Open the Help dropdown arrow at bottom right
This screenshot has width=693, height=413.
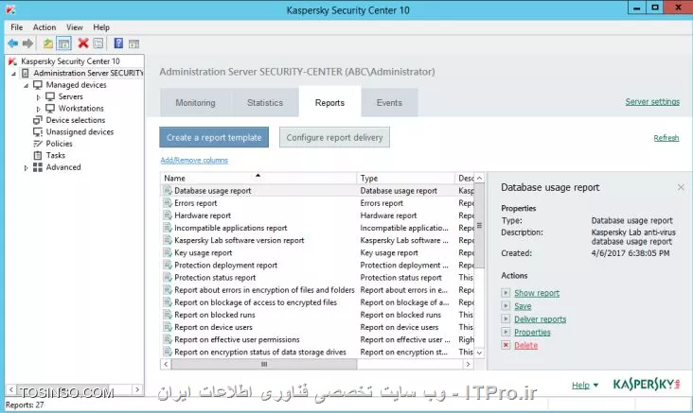(595, 386)
